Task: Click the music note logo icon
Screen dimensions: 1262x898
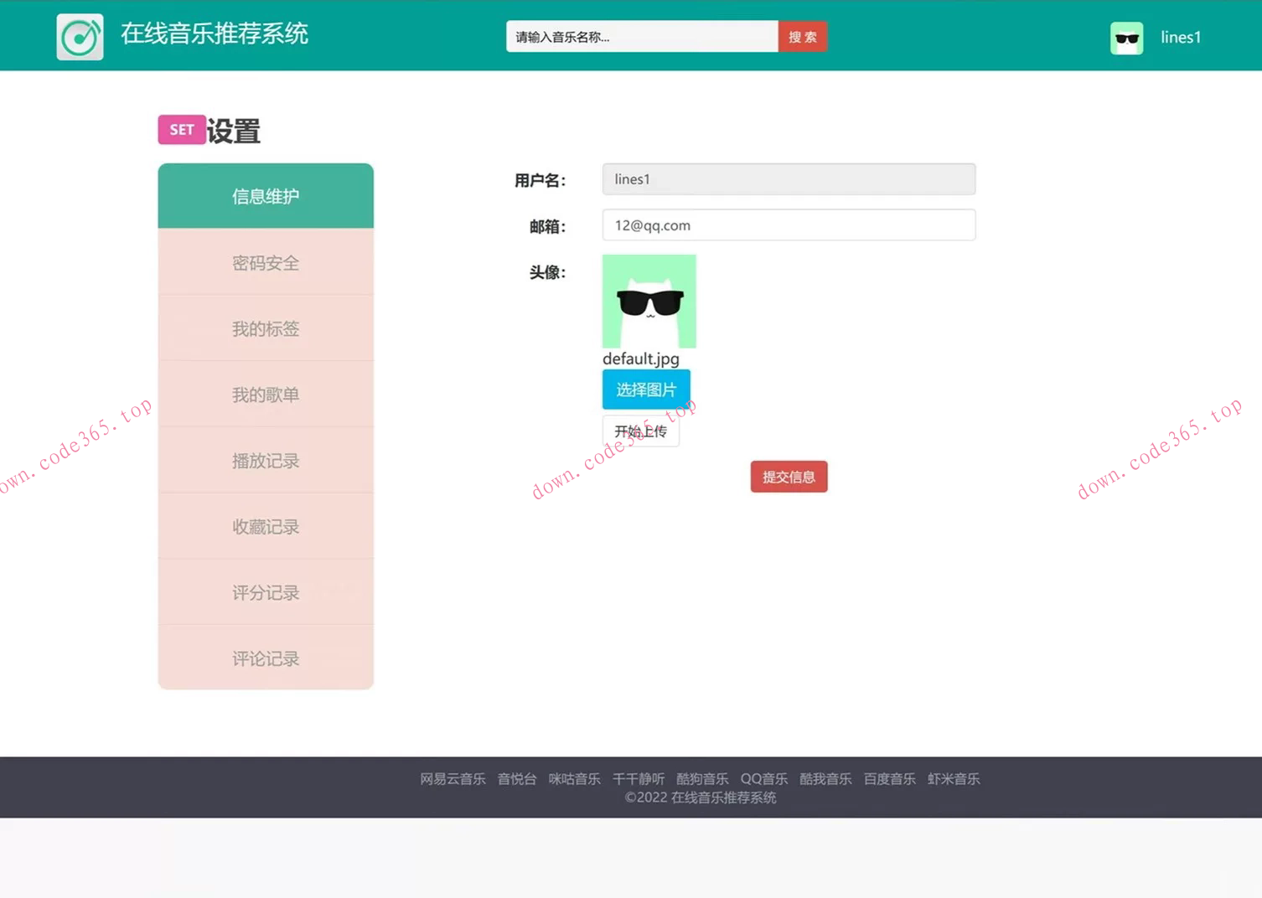Action: (80, 37)
